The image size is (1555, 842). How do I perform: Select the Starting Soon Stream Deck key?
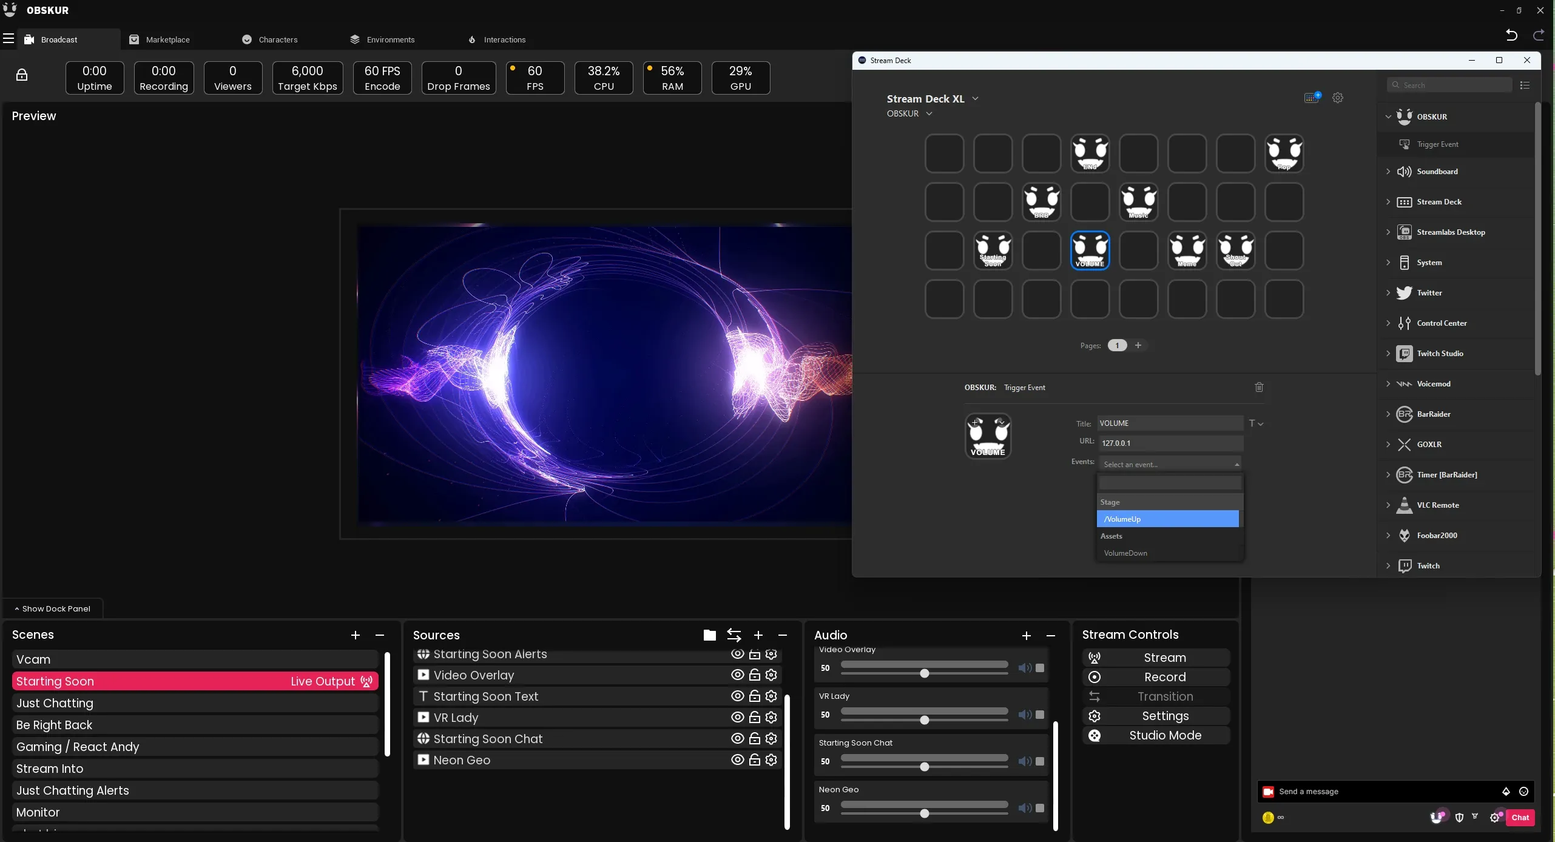click(x=993, y=251)
